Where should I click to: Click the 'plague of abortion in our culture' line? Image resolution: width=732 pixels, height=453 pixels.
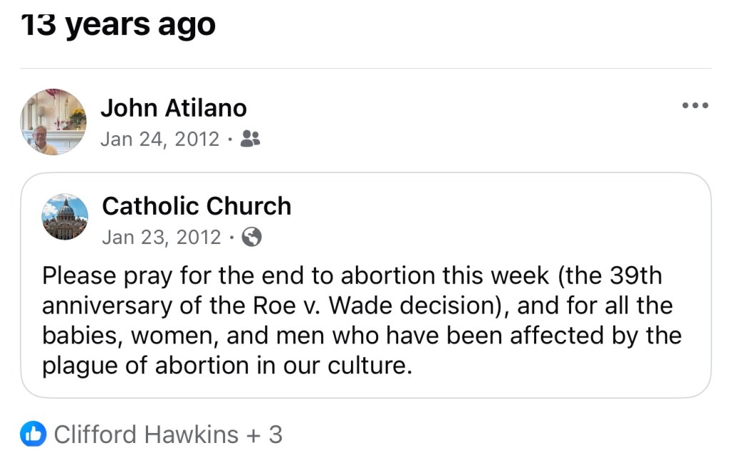[x=227, y=366]
